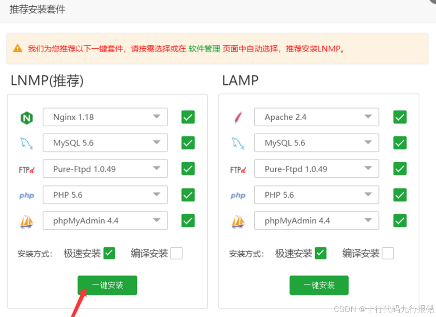
Task: Uncheck Pure-Ftpd checkbox in LAMP
Action: click(x=400, y=169)
